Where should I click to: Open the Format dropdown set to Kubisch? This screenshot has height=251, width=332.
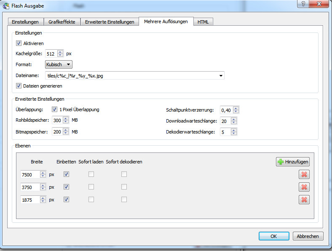pos(59,64)
